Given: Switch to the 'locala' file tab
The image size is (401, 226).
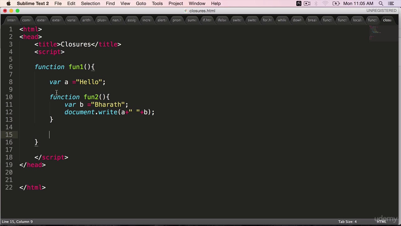Looking at the screenshot, I should (357, 20).
